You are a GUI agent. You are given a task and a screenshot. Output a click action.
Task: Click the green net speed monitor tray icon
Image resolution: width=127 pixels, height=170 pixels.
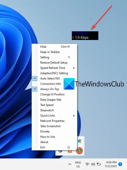pyautogui.click(x=80, y=151)
